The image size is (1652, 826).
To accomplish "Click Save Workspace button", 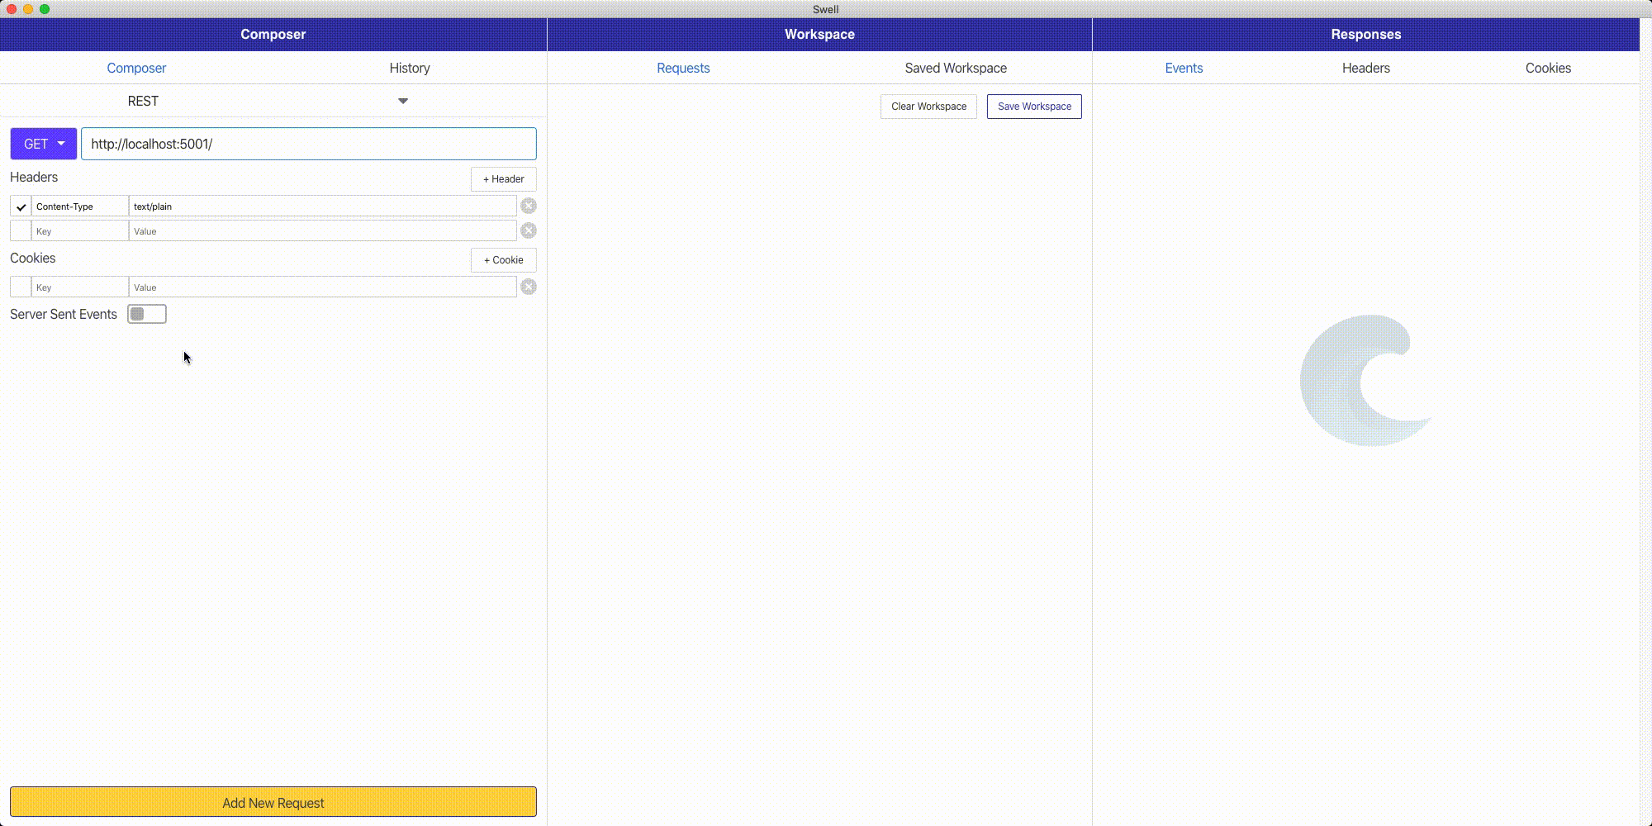I will pyautogui.click(x=1034, y=107).
